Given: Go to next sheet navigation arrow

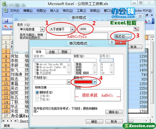Looking at the screenshot, I should pos(11,121).
